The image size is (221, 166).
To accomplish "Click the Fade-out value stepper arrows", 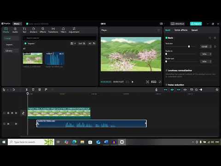I will [x=211, y=61].
